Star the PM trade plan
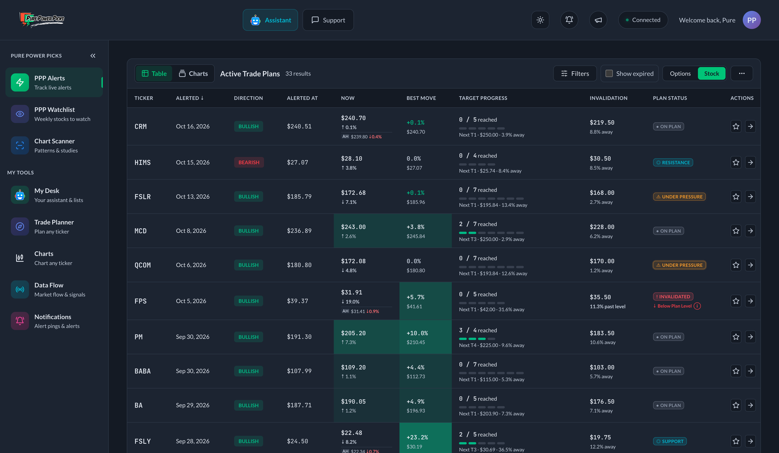This screenshot has width=779, height=453. (736, 337)
